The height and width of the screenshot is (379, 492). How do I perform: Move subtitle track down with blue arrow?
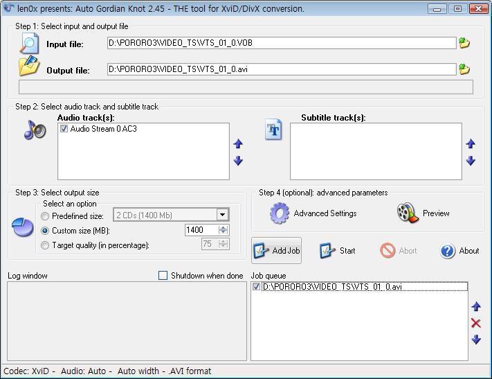pos(471,161)
